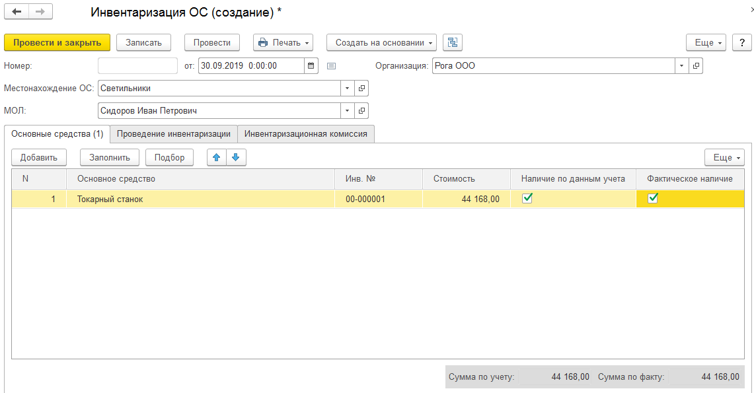Move row up with blue arrow

217,157
